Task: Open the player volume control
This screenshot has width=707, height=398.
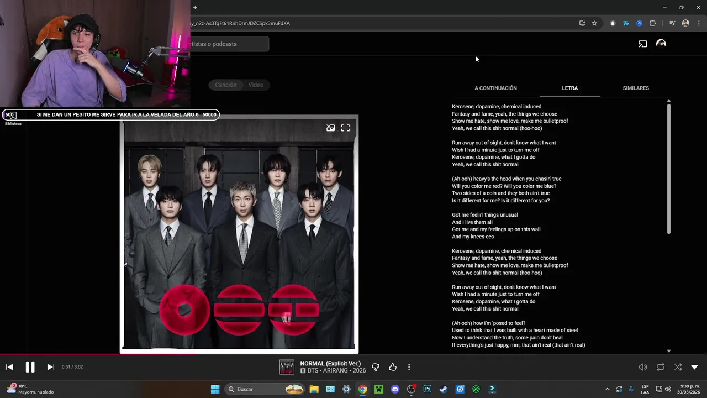Action: point(643,367)
